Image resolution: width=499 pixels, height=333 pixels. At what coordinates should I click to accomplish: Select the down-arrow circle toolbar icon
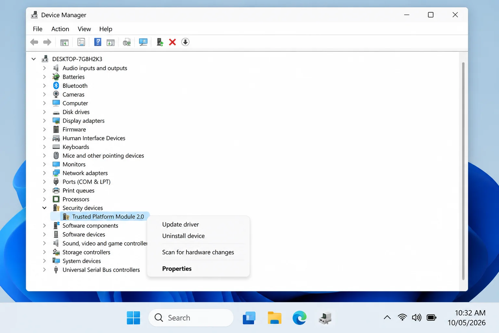pyautogui.click(x=185, y=42)
